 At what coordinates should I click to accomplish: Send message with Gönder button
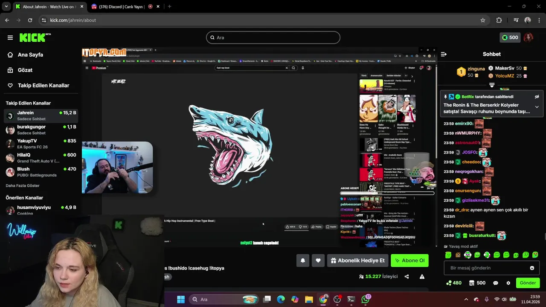point(528,283)
